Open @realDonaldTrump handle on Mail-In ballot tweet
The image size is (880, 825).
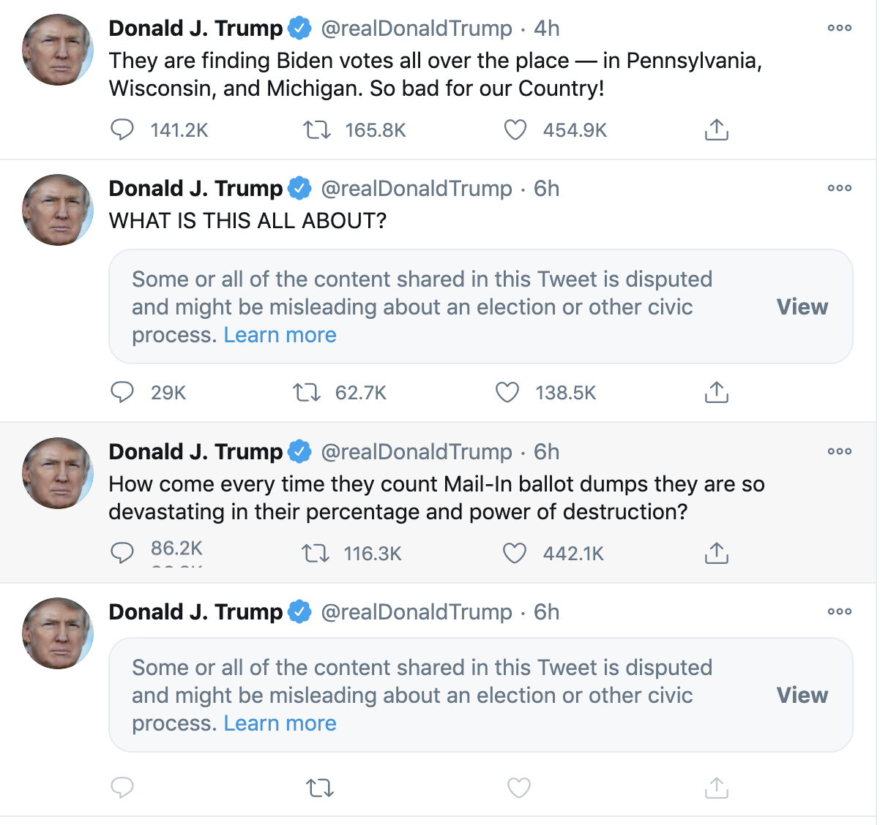point(417,452)
